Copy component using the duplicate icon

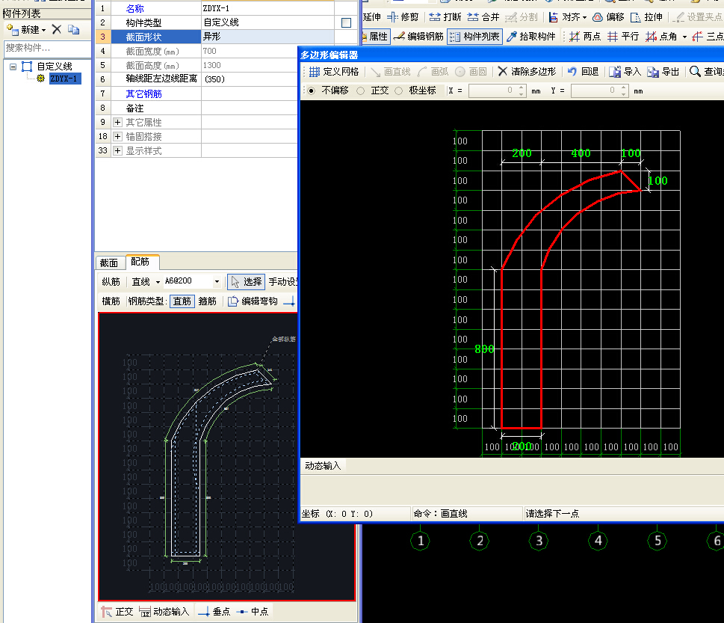[x=73, y=30]
